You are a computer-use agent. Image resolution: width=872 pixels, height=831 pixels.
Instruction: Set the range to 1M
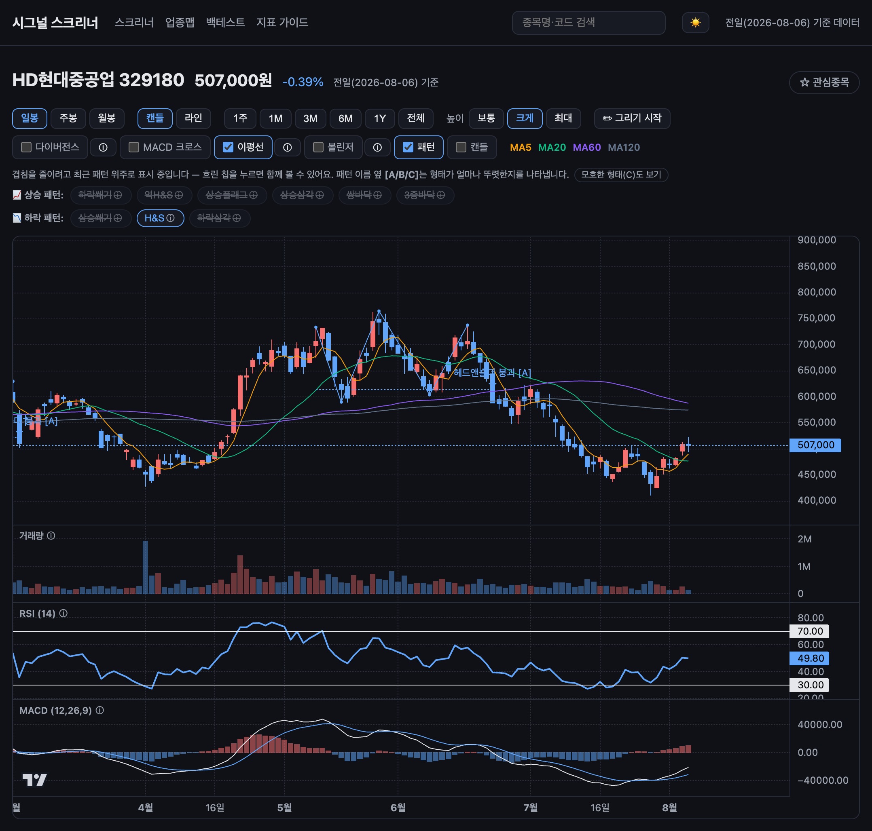[275, 118]
